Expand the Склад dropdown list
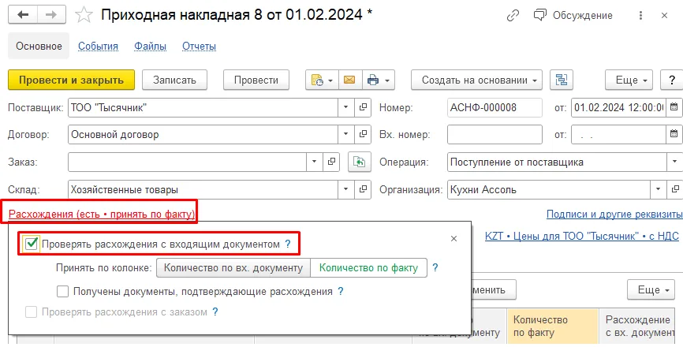 click(x=346, y=189)
